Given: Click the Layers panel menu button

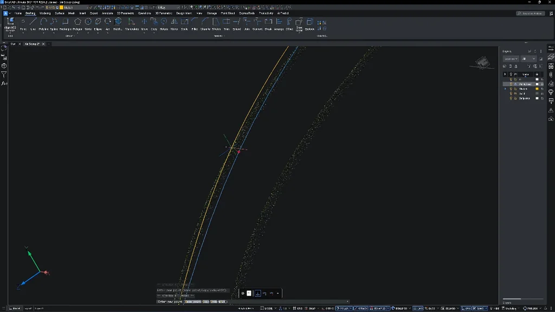Looking at the screenshot, I should click(541, 52).
